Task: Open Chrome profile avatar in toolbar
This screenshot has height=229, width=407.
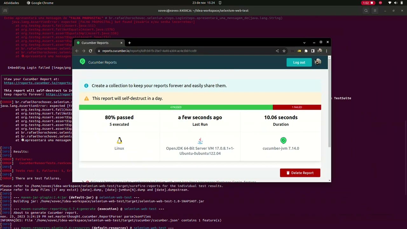Action: [x=320, y=51]
